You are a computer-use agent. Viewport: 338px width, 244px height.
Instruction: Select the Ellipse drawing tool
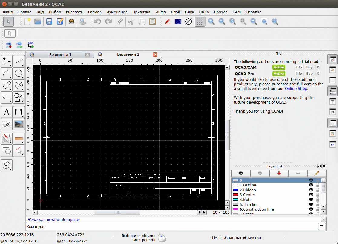[7, 86]
